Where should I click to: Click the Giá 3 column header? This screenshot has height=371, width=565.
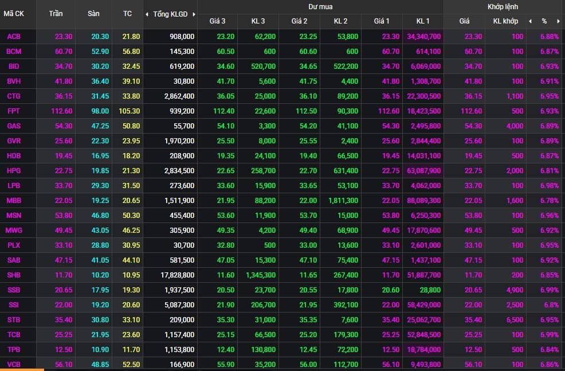pyautogui.click(x=217, y=21)
